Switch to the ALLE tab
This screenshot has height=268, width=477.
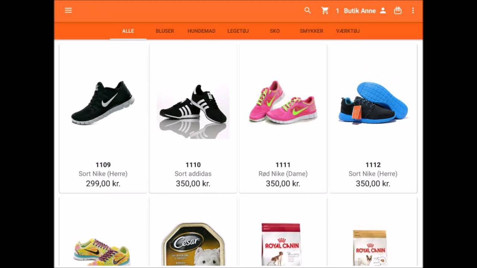[128, 31]
